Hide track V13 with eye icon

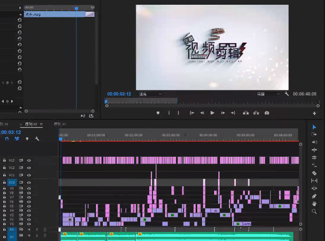(x=29, y=160)
